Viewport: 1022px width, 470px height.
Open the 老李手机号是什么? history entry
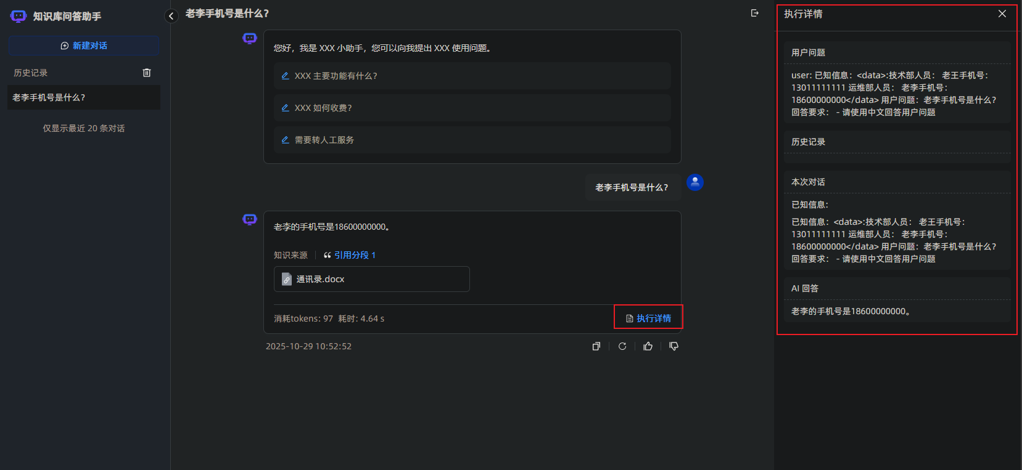click(x=84, y=97)
